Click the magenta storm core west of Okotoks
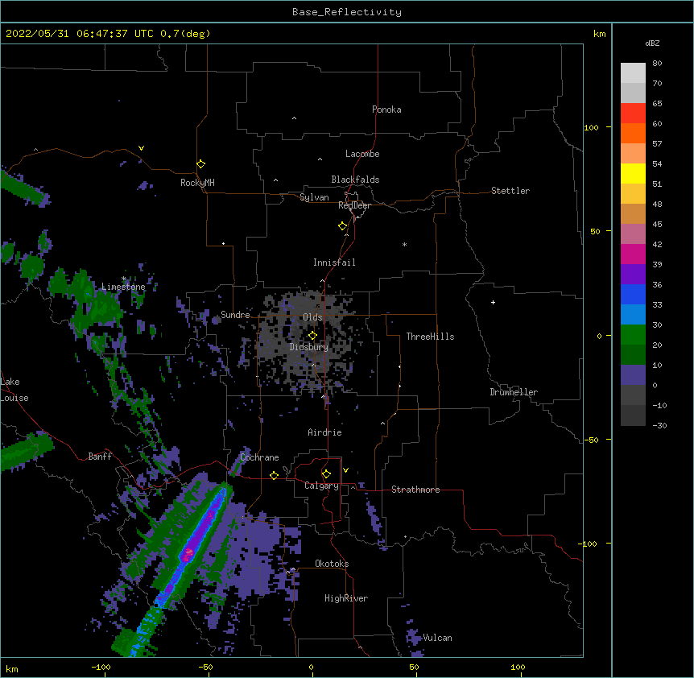The width and height of the screenshot is (694, 678). [188, 552]
